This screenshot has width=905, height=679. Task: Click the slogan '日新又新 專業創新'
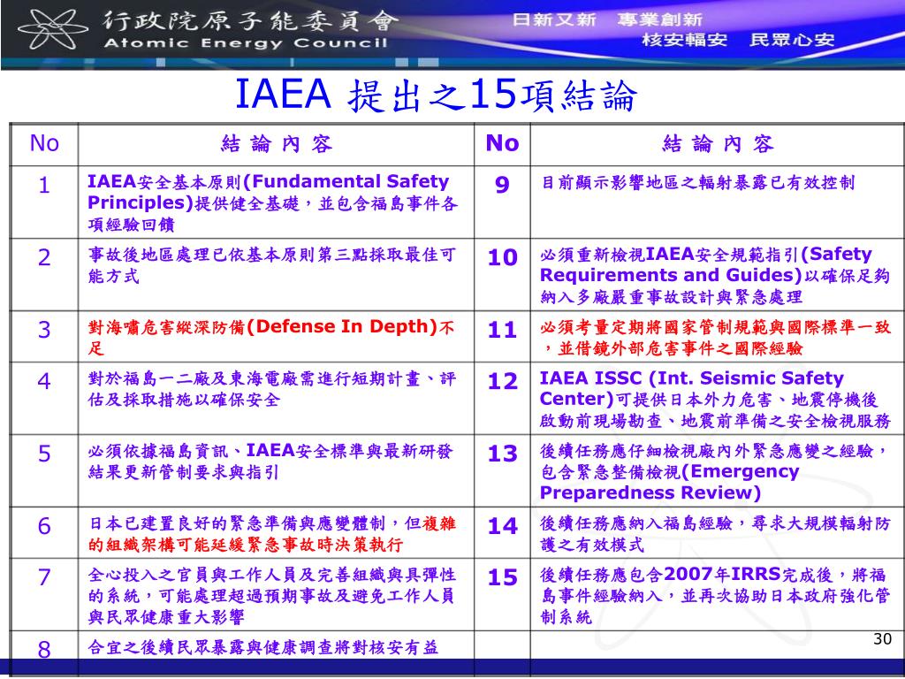click(x=607, y=19)
